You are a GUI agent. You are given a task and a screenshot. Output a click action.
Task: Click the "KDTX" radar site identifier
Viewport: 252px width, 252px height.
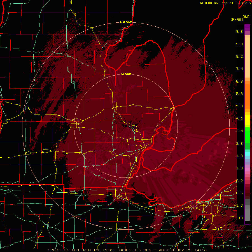164,250
